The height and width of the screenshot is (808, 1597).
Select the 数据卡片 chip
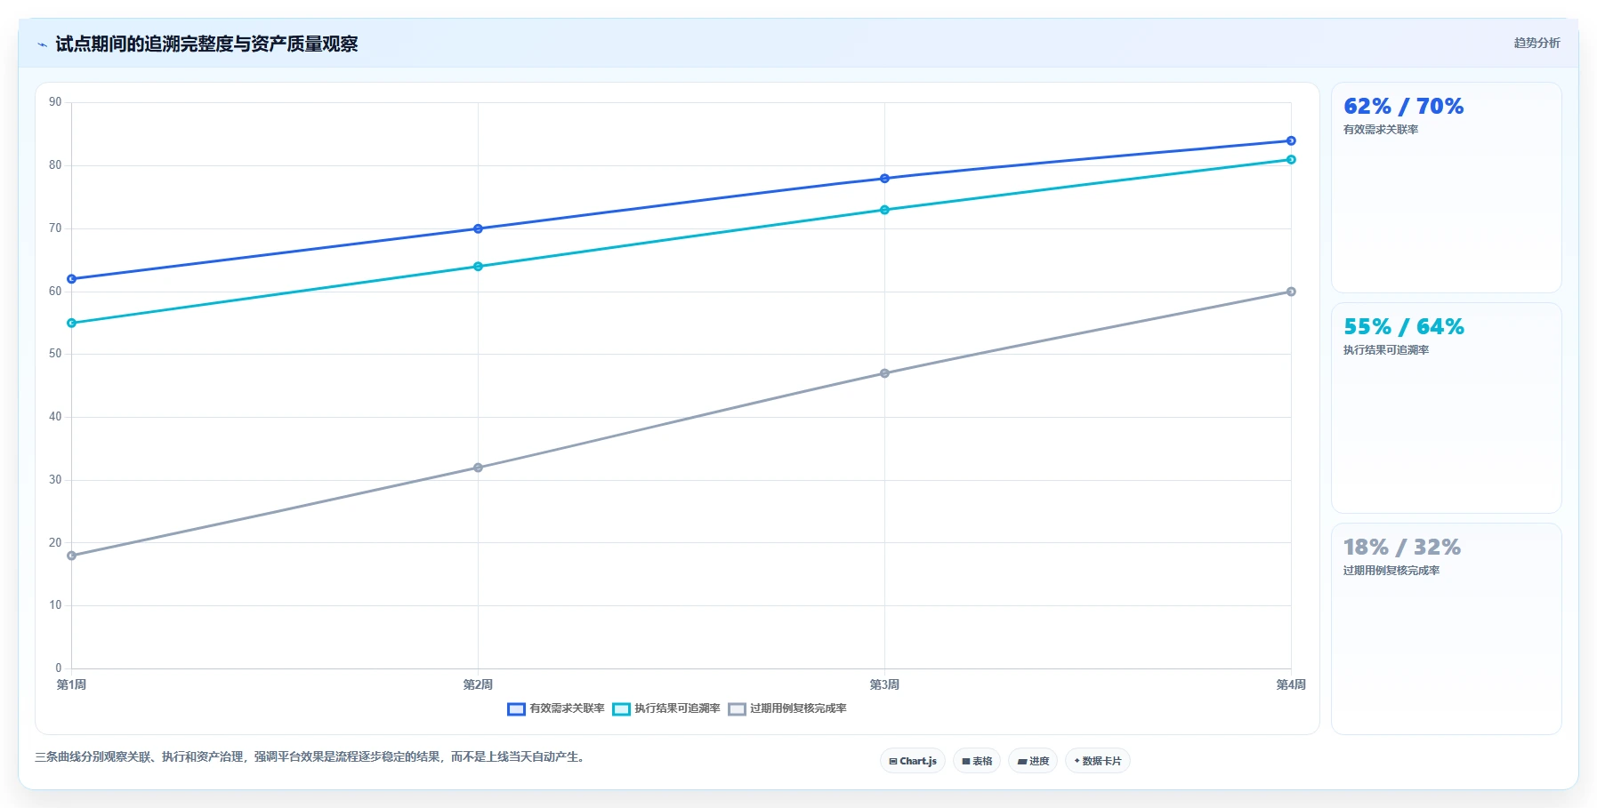1098,761
